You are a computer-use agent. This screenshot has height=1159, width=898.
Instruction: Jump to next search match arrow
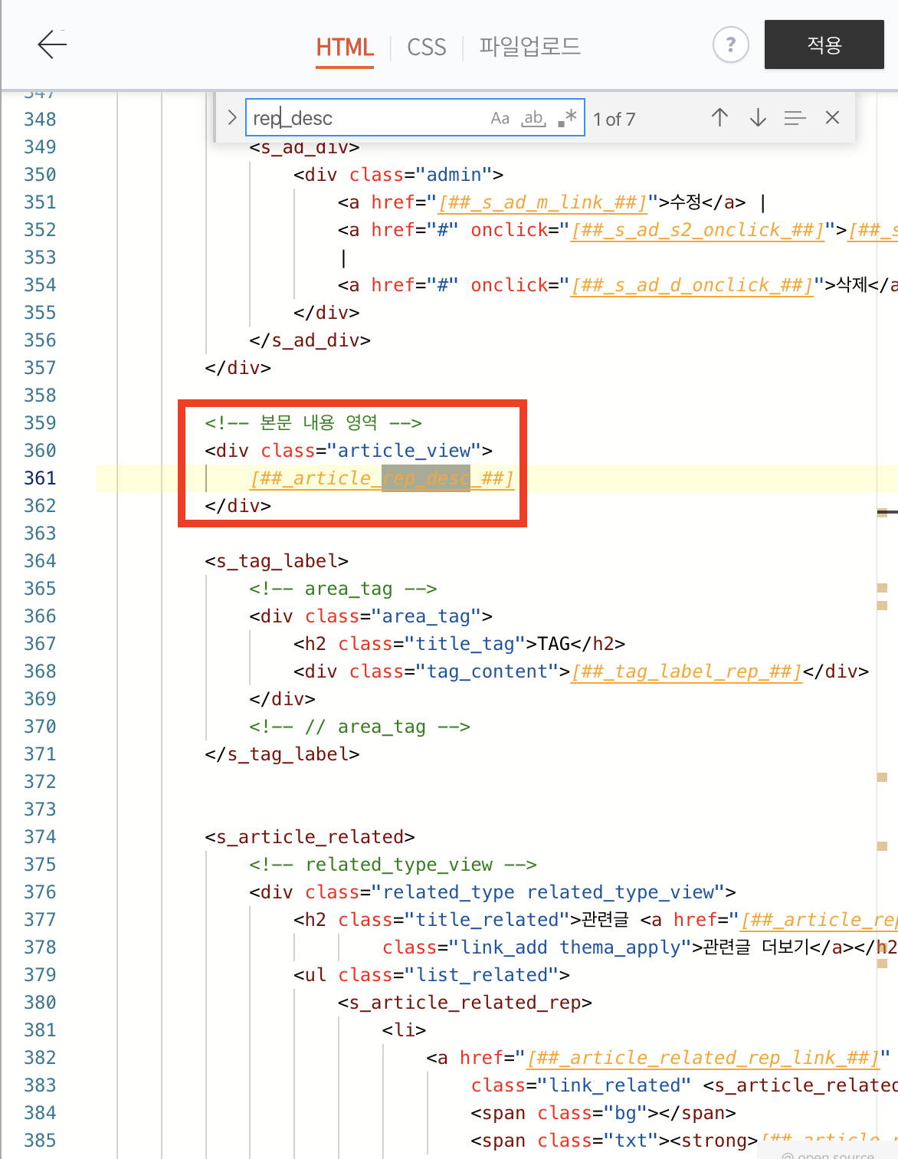(758, 118)
